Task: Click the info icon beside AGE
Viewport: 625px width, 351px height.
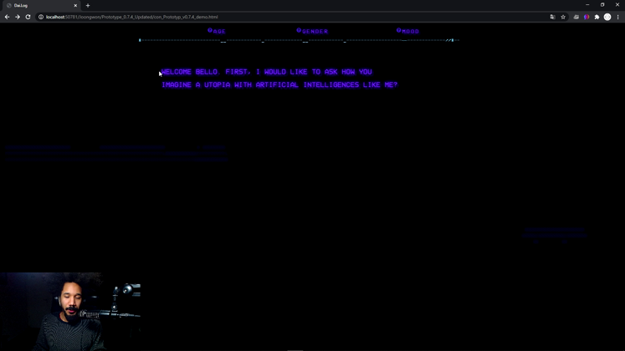Action: pyautogui.click(x=210, y=31)
